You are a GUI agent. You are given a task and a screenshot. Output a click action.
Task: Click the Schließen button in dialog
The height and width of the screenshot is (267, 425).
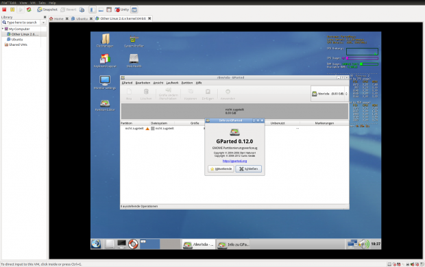pyautogui.click(x=249, y=168)
